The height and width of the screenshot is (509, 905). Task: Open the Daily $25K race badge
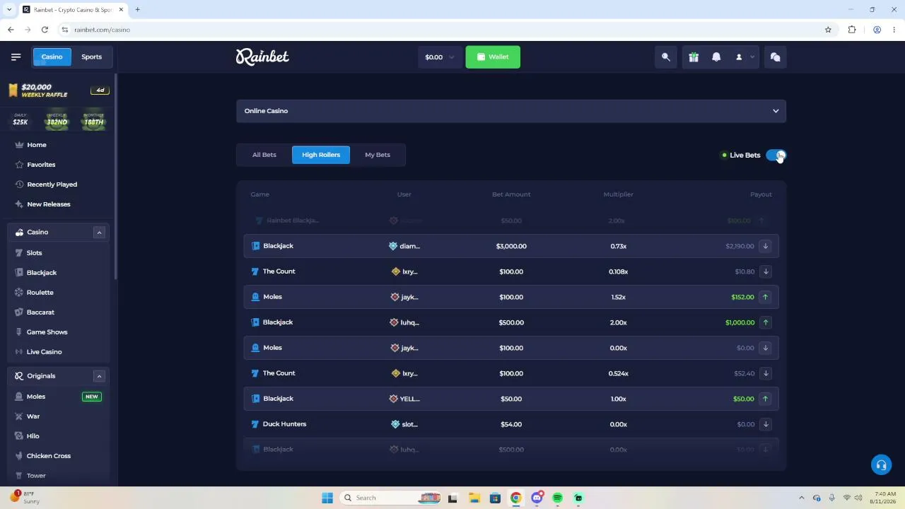coord(21,119)
